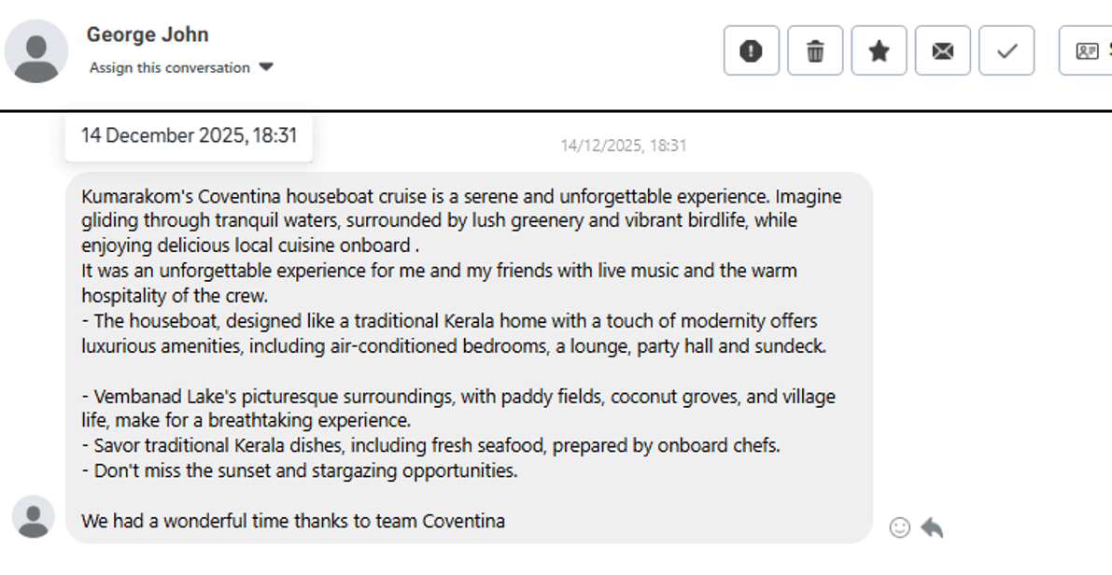This screenshot has width=1112, height=575.
Task: Click the large profile avatar in the header
Action: [x=36, y=51]
